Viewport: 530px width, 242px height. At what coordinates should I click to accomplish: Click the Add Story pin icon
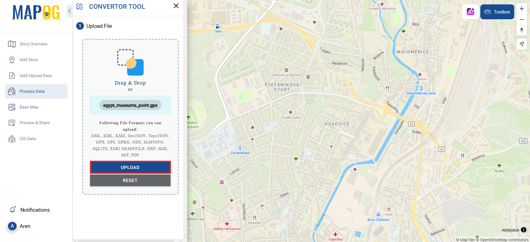point(12,60)
